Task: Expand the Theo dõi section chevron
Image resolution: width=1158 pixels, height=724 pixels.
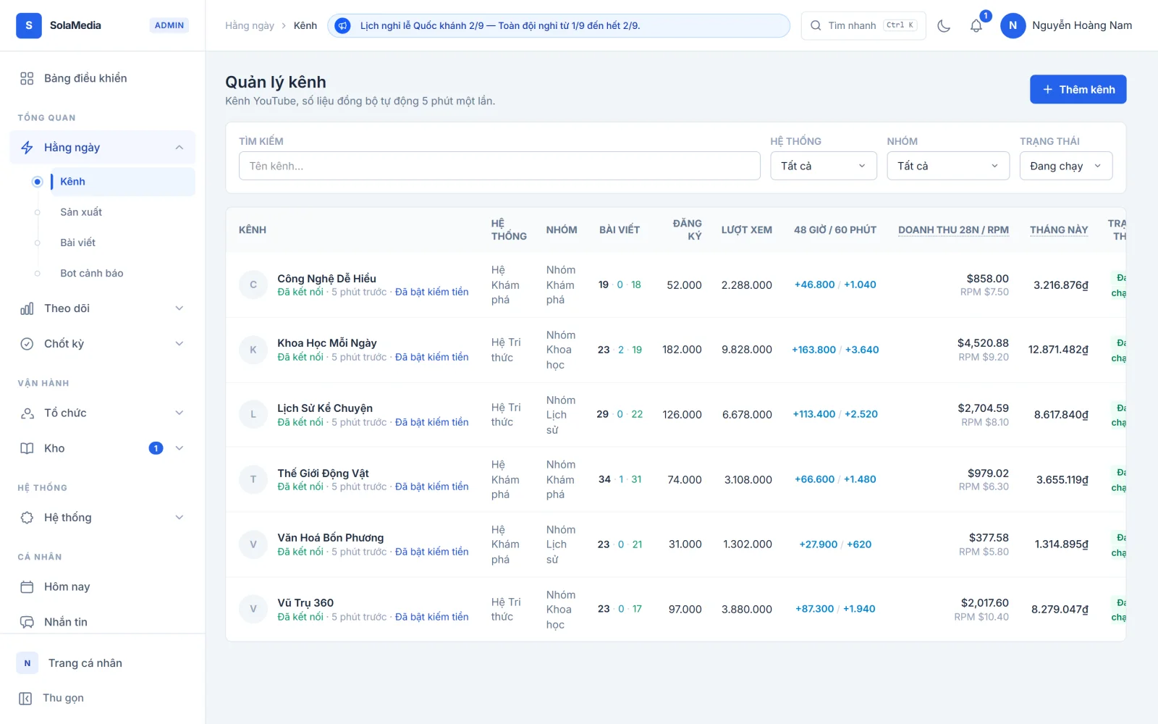Action: 179,308
